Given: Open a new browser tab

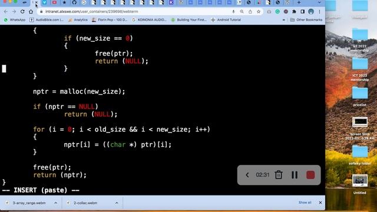Looking at the screenshot, I should (299, 2).
